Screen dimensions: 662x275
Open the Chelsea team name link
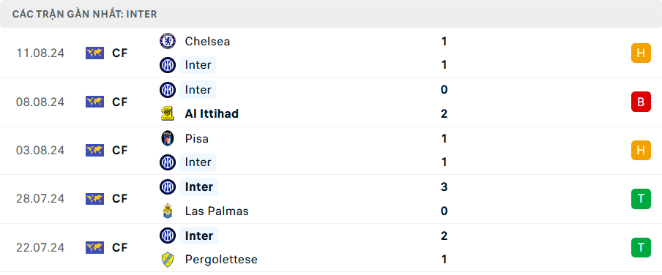[207, 42]
